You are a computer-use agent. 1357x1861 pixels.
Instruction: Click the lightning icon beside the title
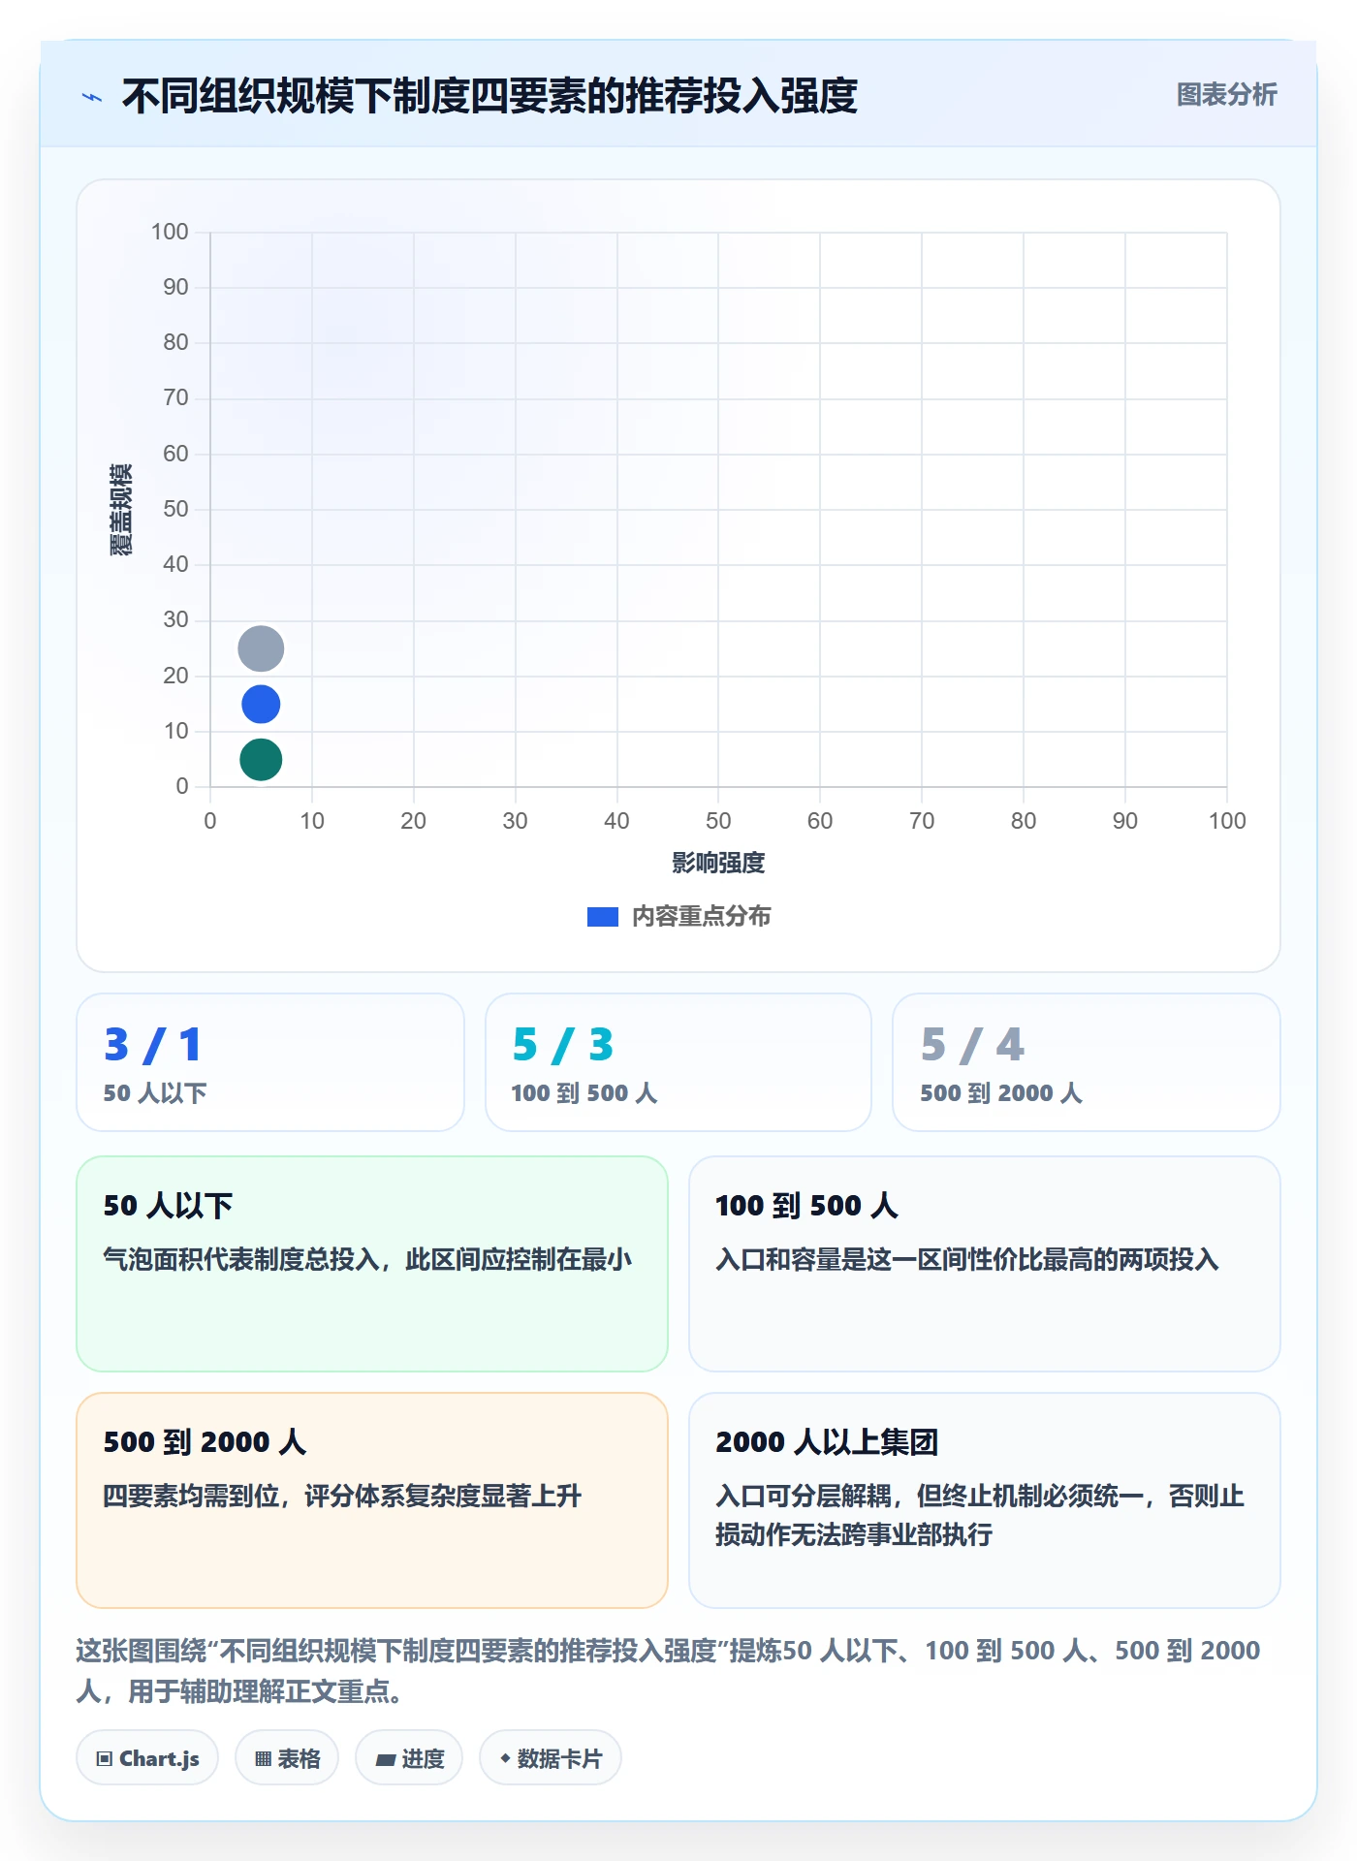click(92, 97)
